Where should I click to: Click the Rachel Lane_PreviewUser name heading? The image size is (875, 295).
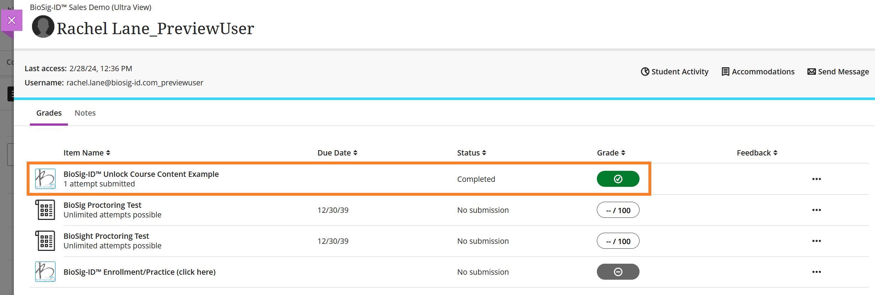[x=155, y=28]
